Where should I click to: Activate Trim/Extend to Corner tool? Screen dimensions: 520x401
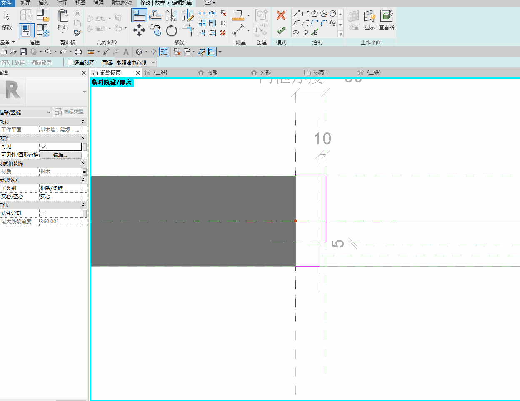coord(188,30)
